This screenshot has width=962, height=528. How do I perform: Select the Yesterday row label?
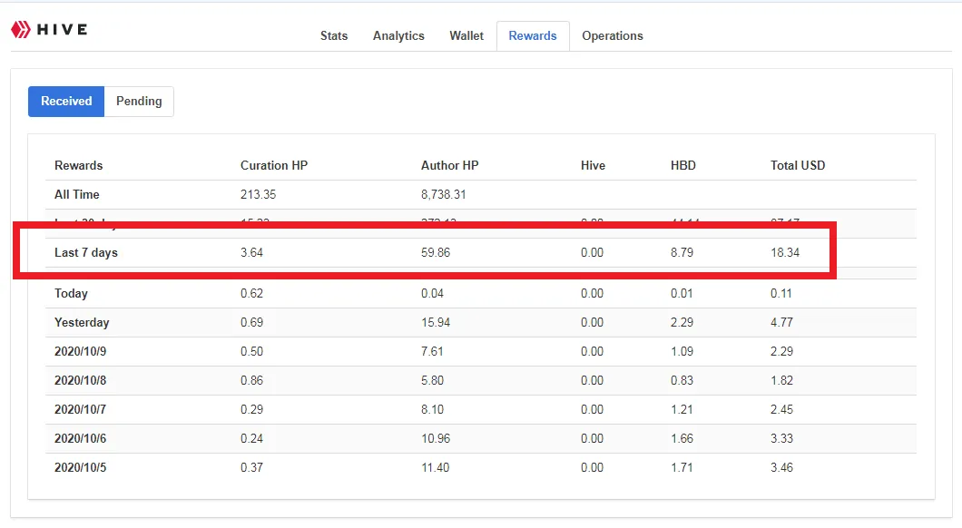82,323
